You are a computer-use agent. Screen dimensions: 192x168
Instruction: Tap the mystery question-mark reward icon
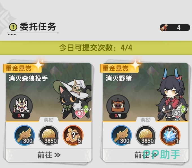[73, 135]
